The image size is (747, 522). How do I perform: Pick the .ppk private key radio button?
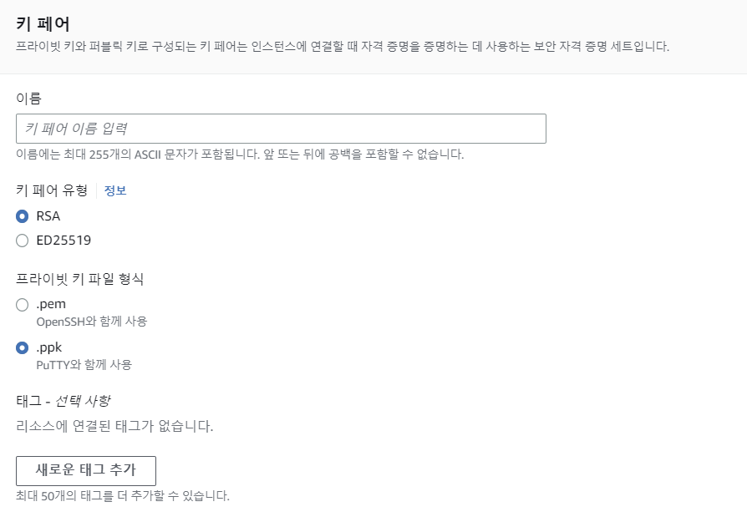pos(23,347)
